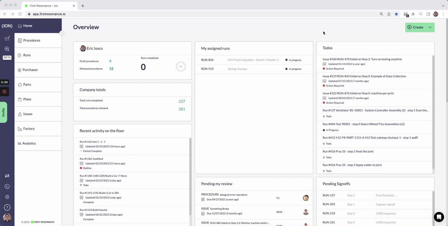The height and width of the screenshot is (226, 448).
Task: Open the inbox mail icon in the sidebar
Action: pyautogui.click(x=7, y=39)
